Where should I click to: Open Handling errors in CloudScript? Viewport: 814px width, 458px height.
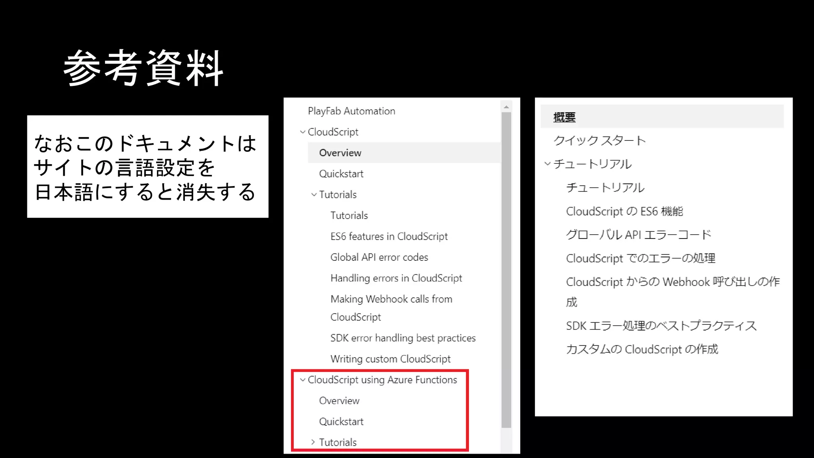(x=396, y=278)
